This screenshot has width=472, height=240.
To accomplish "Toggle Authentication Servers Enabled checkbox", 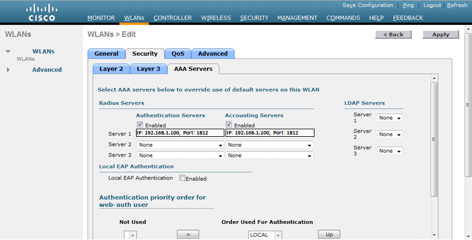I will (x=140, y=125).
